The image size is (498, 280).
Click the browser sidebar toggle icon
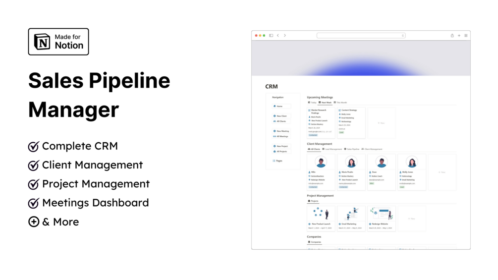pos(271,36)
